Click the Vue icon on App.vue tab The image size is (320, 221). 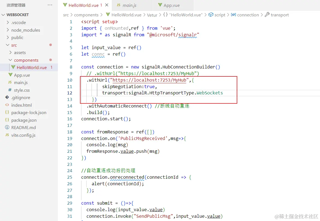(x=160, y=5)
